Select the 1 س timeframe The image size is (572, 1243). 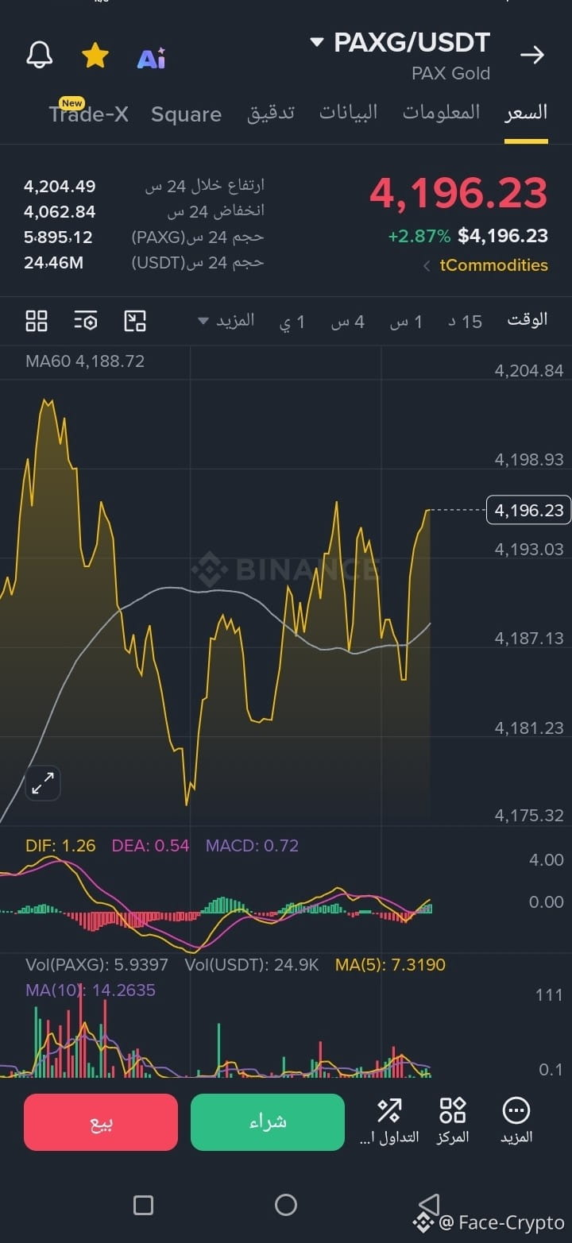click(x=406, y=322)
